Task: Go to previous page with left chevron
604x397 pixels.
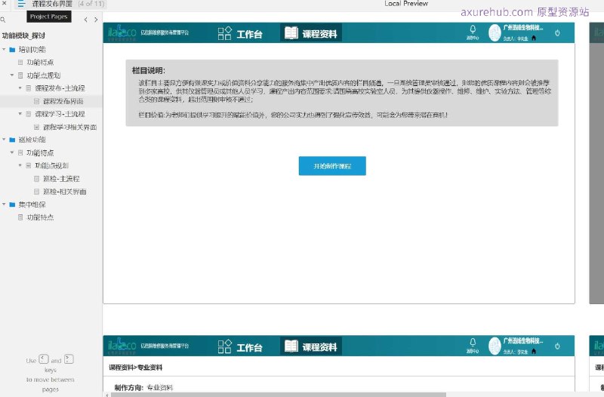Action: click(85, 20)
